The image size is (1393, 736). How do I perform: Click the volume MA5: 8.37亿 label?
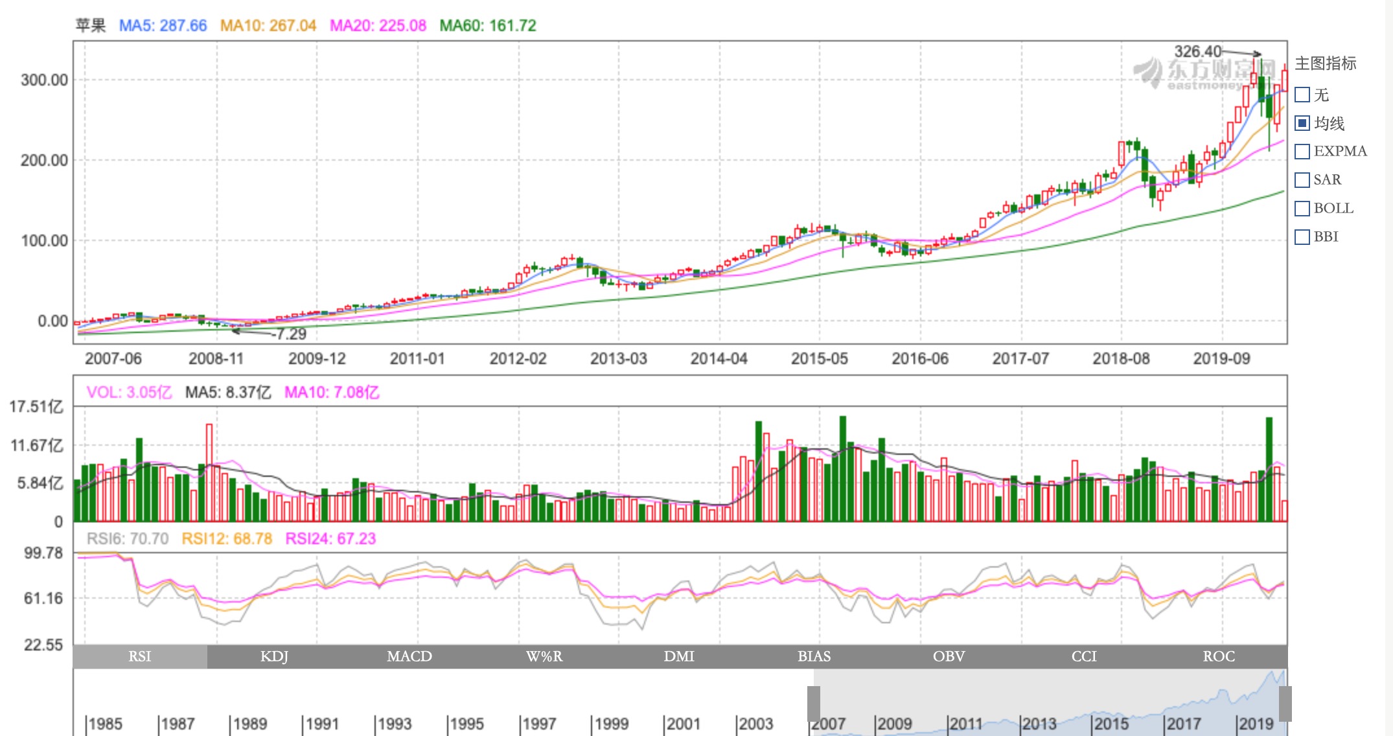228,392
